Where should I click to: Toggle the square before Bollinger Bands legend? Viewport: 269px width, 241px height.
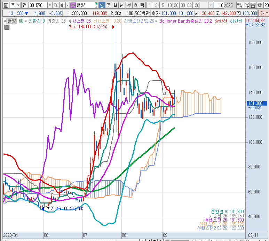point(157,21)
